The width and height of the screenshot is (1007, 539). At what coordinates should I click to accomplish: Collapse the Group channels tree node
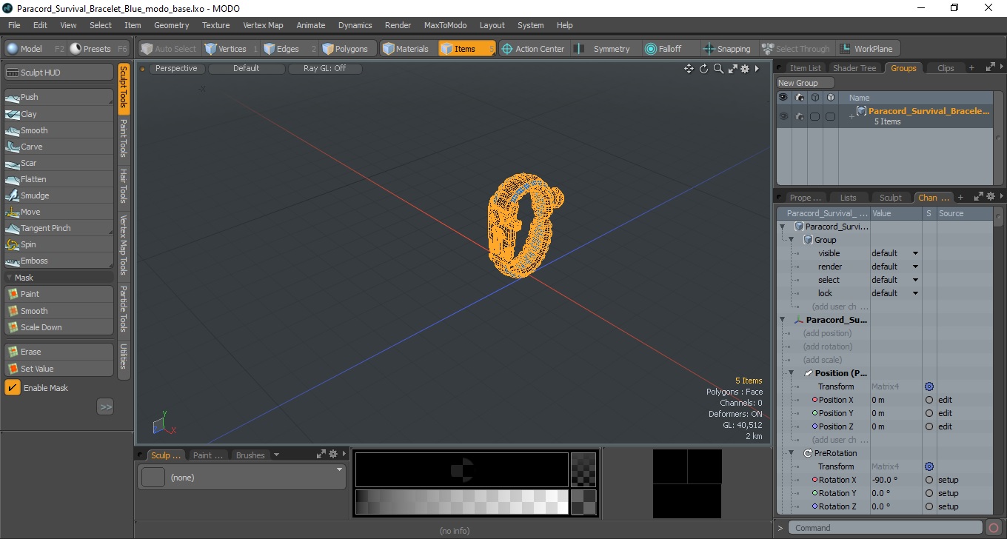(x=792, y=240)
